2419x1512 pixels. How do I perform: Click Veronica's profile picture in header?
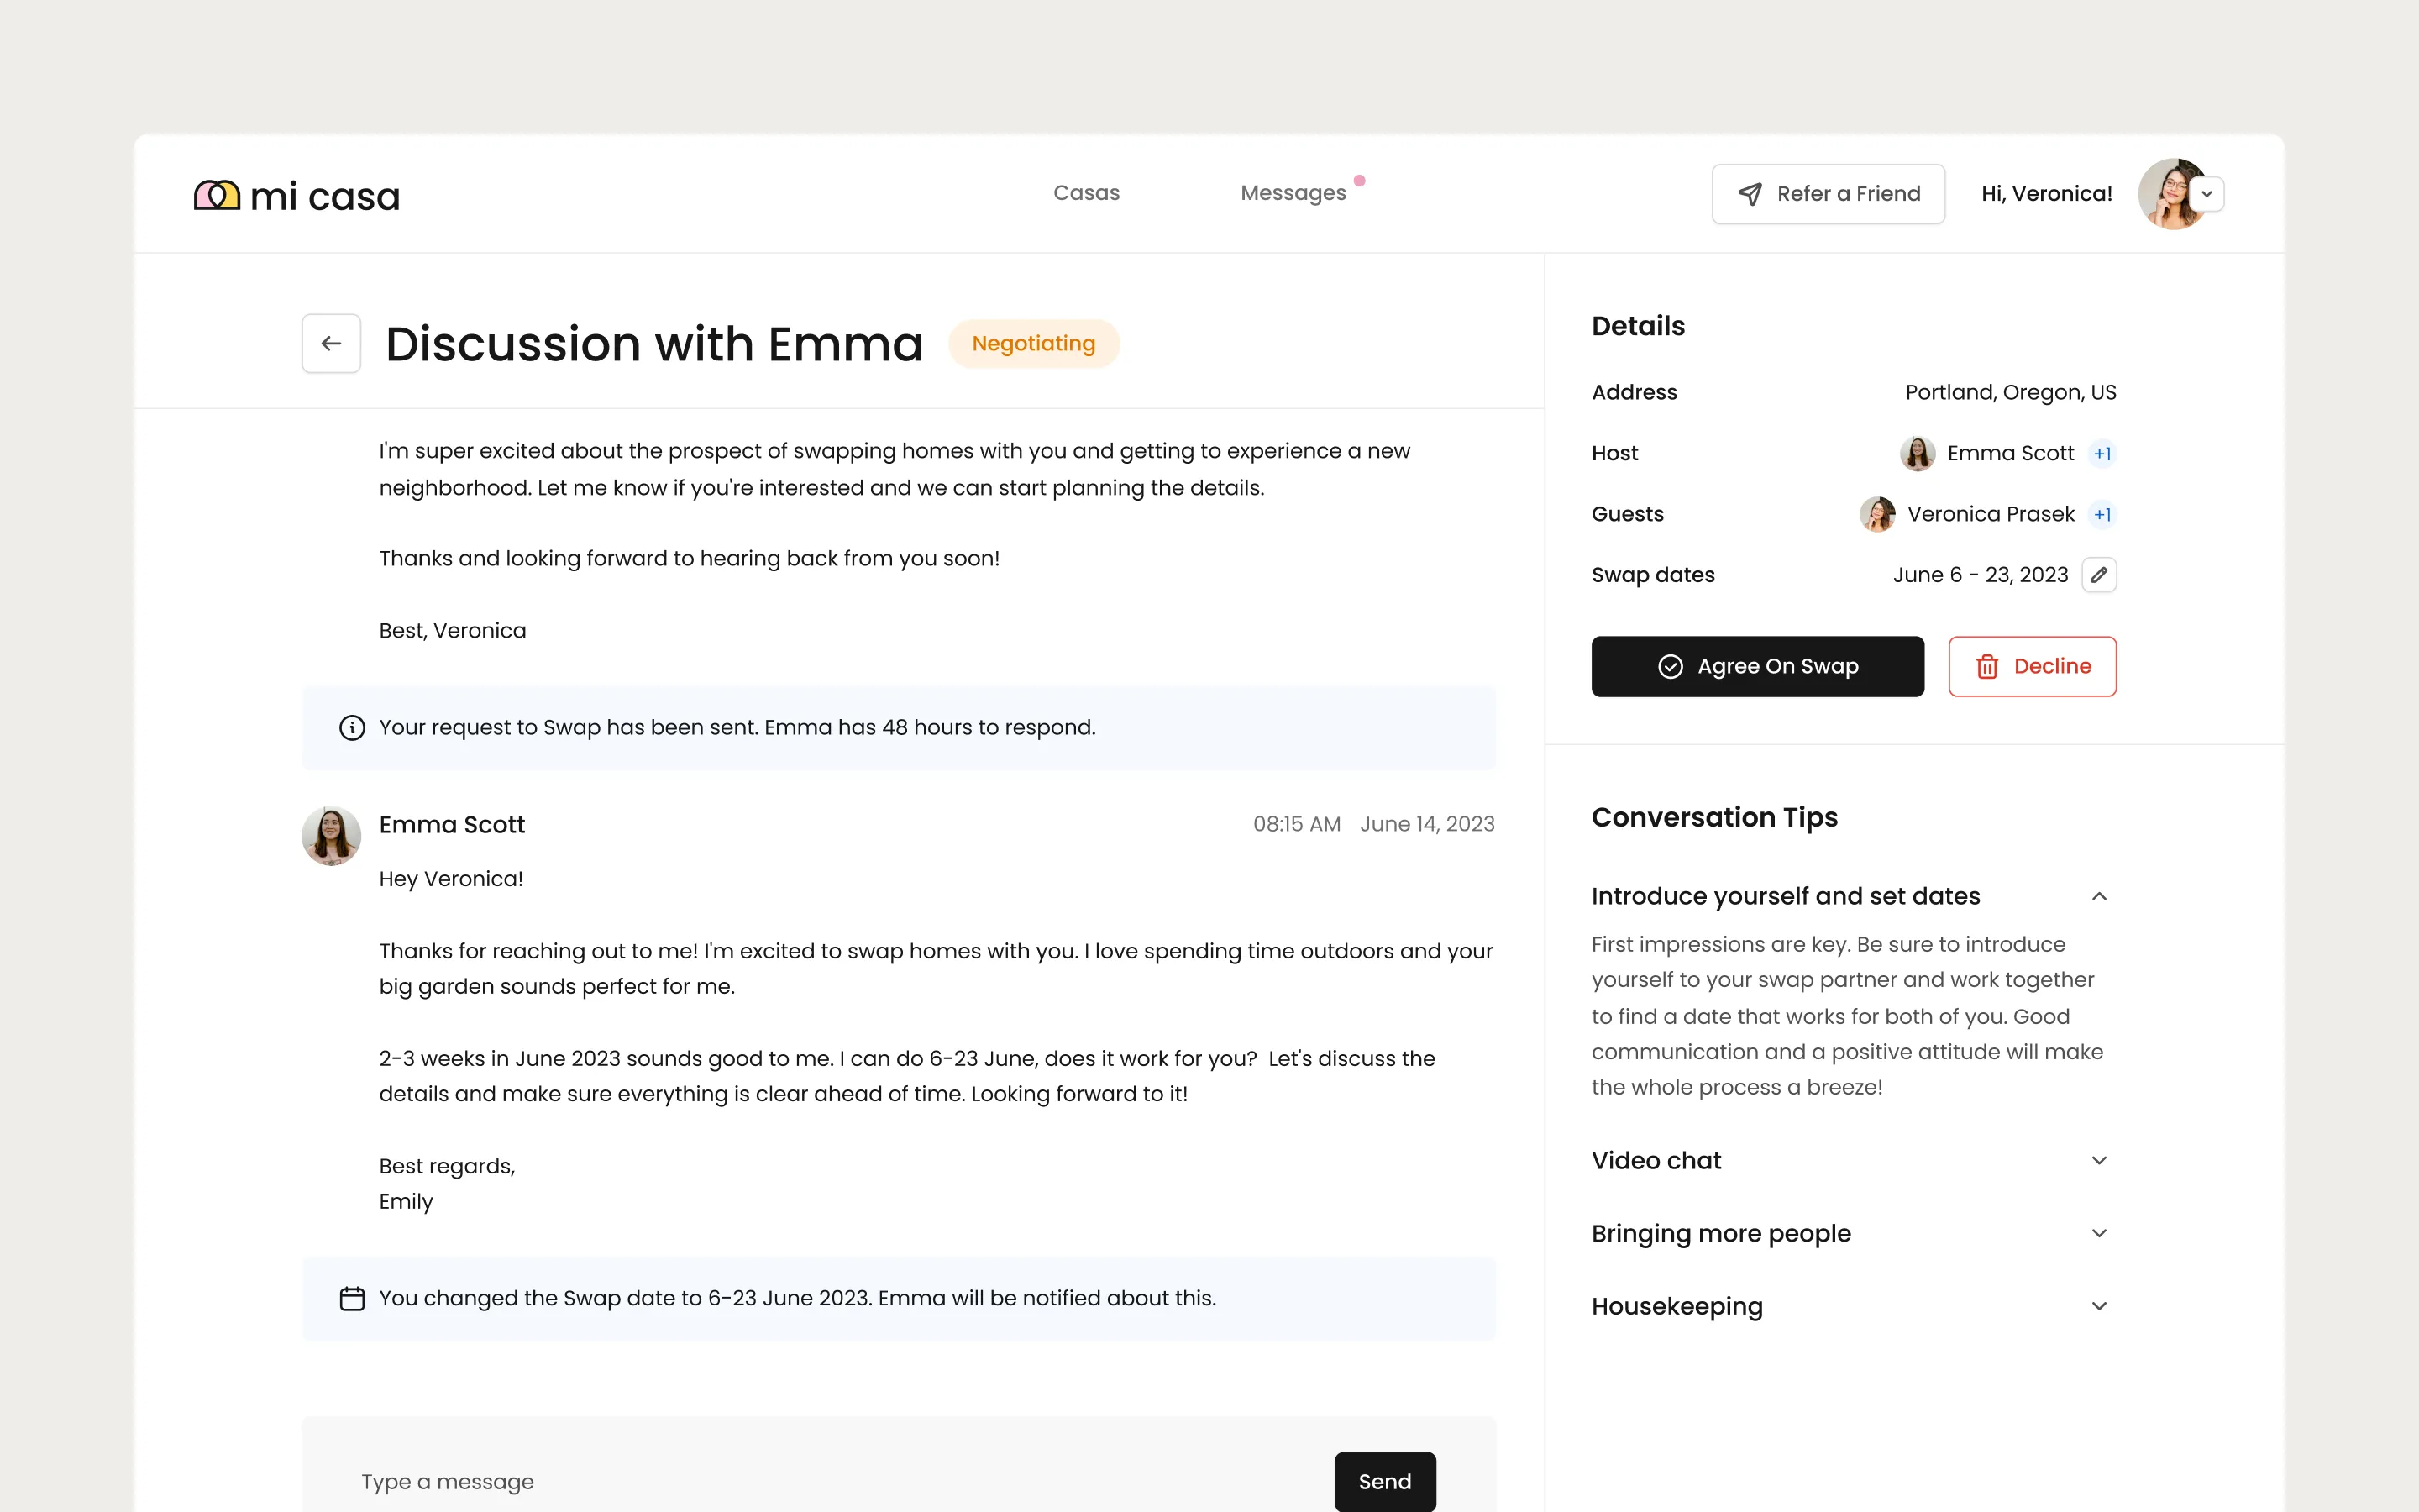[x=2169, y=194]
